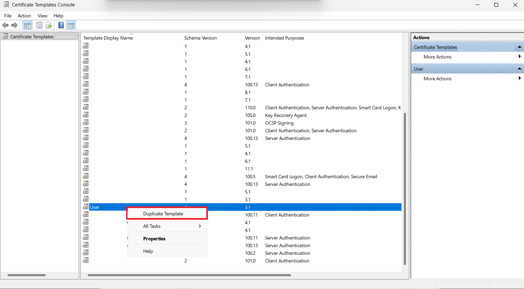524x289 pixels.
Task: Collapse the Certificate Templates actions section
Action: pyautogui.click(x=519, y=47)
